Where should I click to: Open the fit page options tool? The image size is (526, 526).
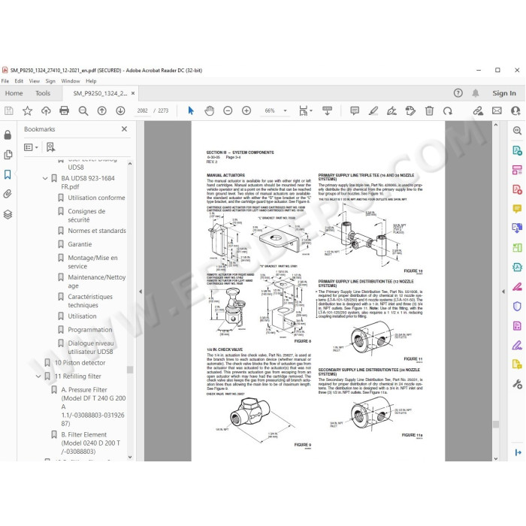pyautogui.click(x=306, y=110)
